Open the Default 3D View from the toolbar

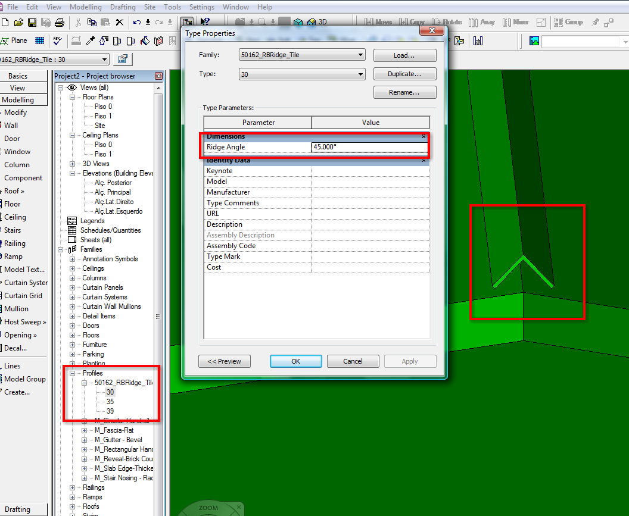coord(314,22)
